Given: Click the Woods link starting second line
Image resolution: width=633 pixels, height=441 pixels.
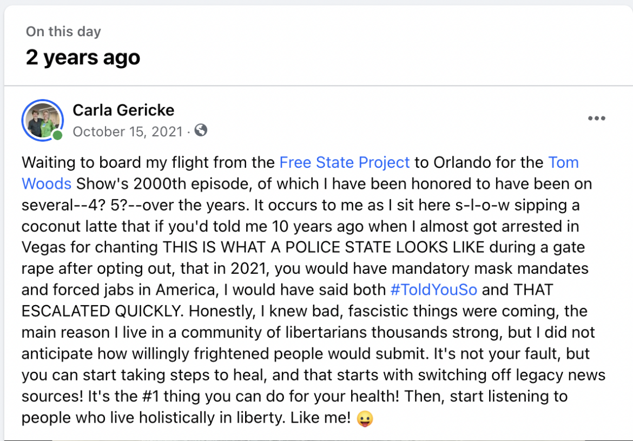Looking at the screenshot, I should click(x=47, y=183).
